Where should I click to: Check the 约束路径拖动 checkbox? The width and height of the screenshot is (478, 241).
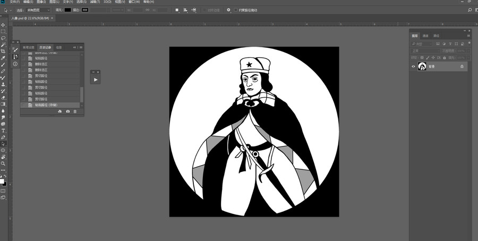tap(236, 10)
